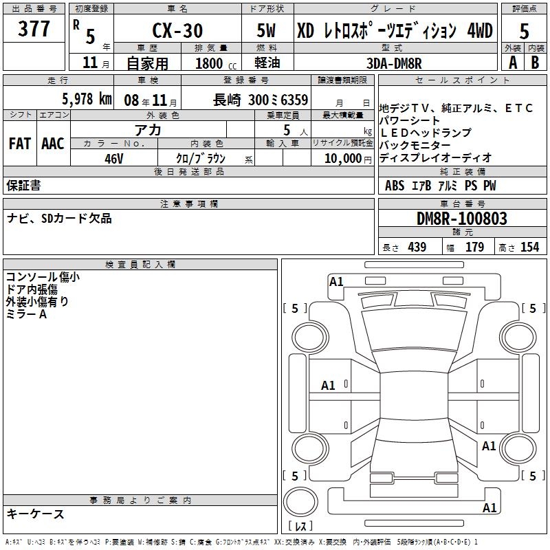This screenshot has width=550, height=550.
Task: Select inspector note コンソール傷小
Action: pyautogui.click(x=43, y=277)
